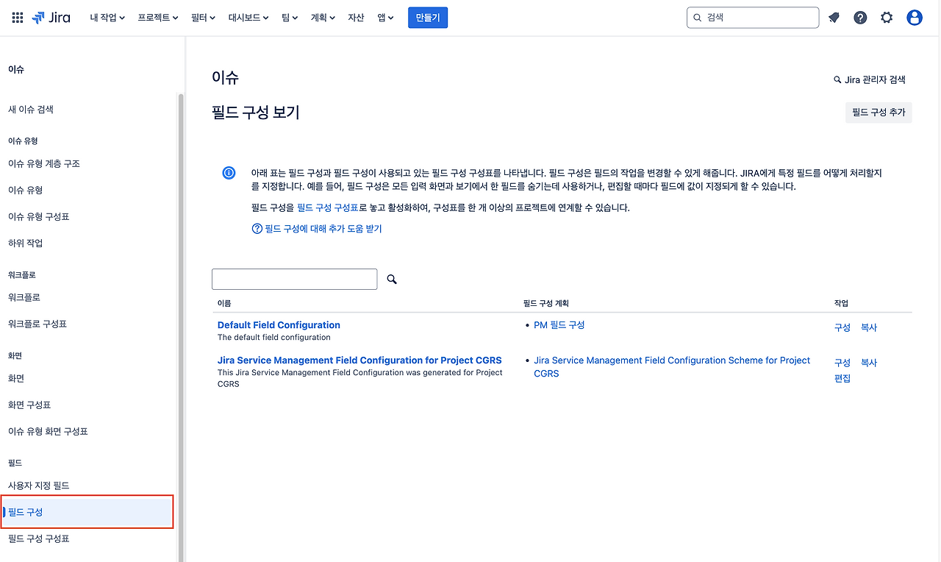Click the Jira logo to go home
This screenshot has width=941, height=562.
click(x=49, y=17)
